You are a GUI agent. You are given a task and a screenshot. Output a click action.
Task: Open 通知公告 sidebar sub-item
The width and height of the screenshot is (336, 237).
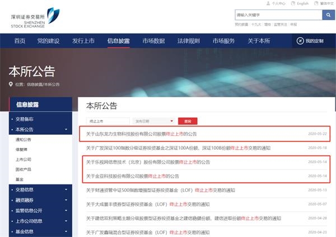(24, 140)
